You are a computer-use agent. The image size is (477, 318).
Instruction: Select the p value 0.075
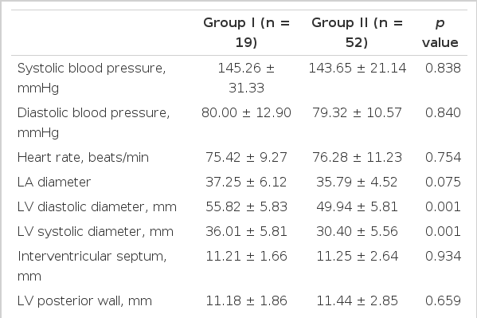[443, 183]
